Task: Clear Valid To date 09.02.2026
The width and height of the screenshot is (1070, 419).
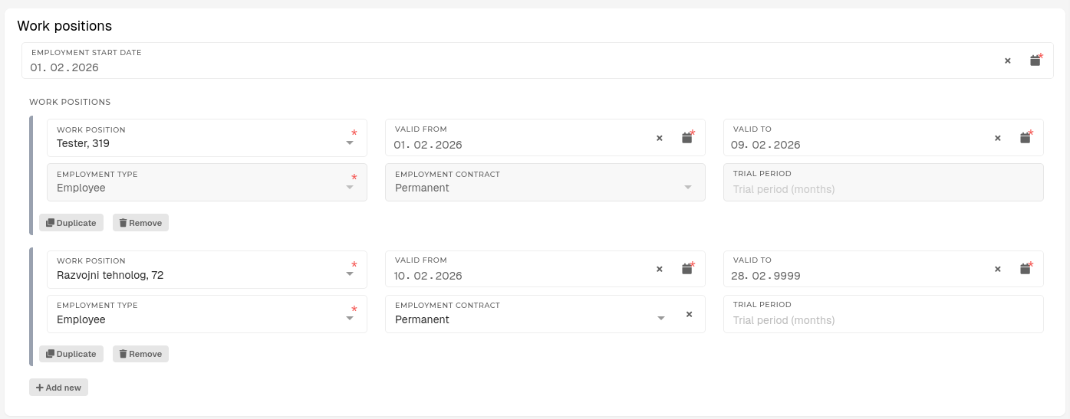Action: (x=998, y=138)
